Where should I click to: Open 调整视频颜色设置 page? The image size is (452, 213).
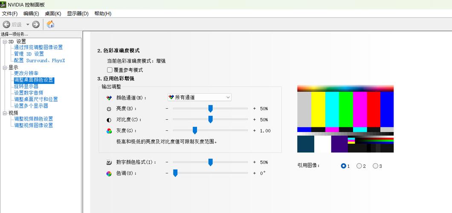[x=33, y=118]
